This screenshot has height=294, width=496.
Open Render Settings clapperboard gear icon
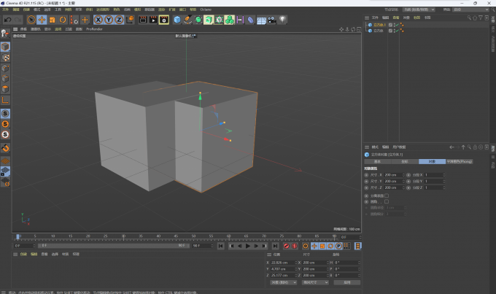point(164,20)
